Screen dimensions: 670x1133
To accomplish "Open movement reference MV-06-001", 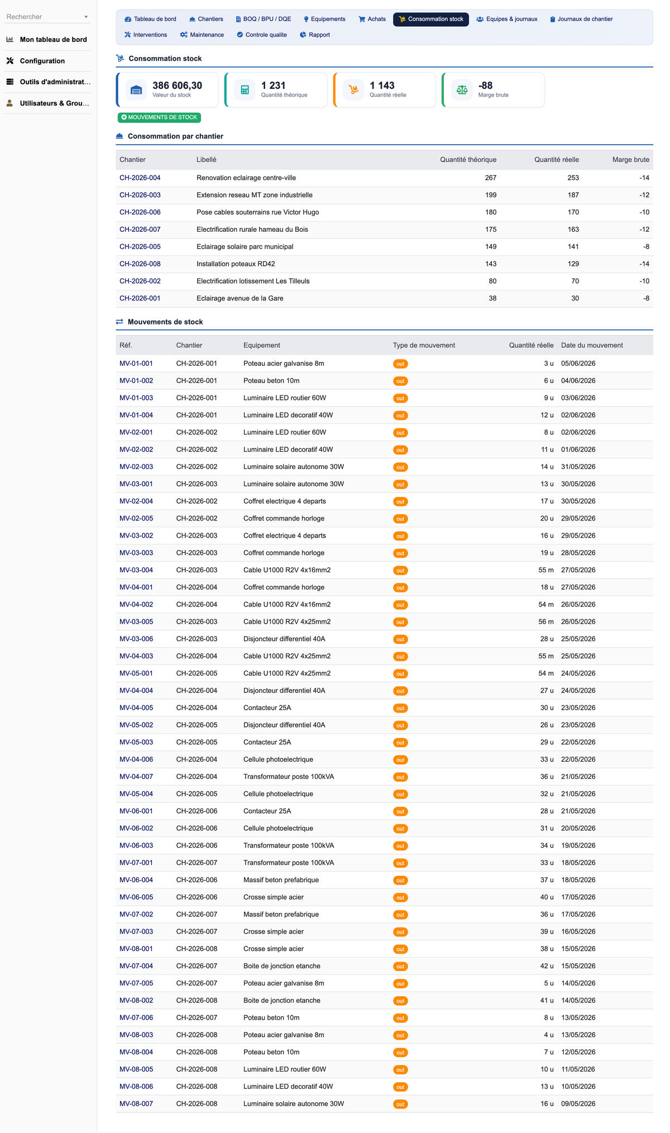I will pyautogui.click(x=136, y=811).
